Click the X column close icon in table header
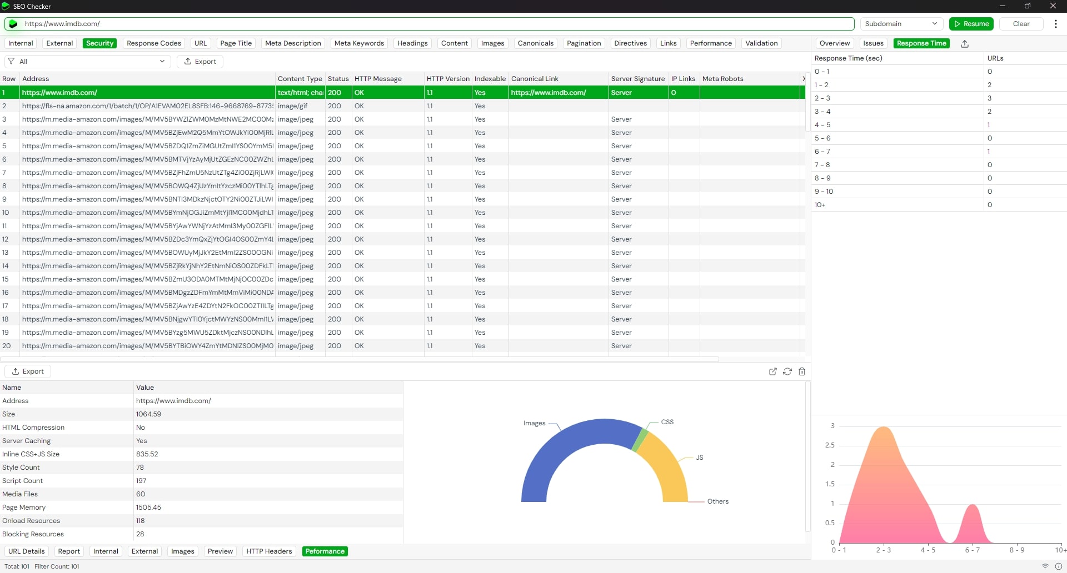1067x573 pixels. [804, 79]
